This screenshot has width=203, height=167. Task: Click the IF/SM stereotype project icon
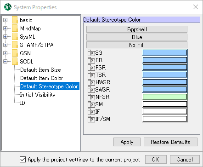coord(91,119)
